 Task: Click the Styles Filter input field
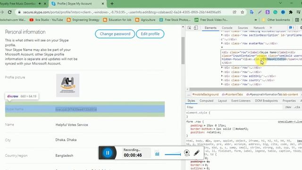click(x=234, y=107)
